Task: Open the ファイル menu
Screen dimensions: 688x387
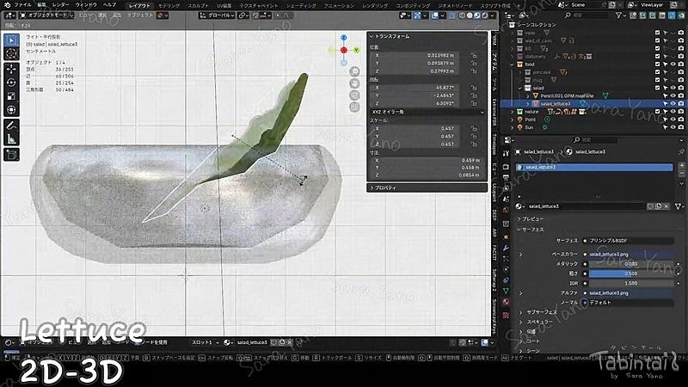Action: [23, 5]
